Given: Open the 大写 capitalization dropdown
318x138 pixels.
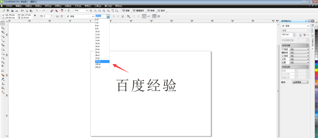Looking at the screenshot, I should coord(299,59).
